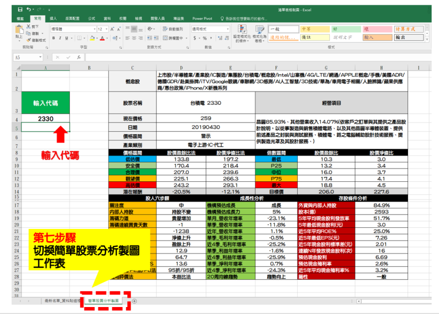Center cell text horizontally
Screen dimensions: 439x314
(134, 38)
